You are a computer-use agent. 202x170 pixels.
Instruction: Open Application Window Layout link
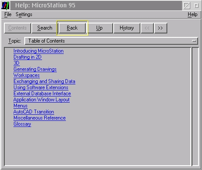[42, 100]
